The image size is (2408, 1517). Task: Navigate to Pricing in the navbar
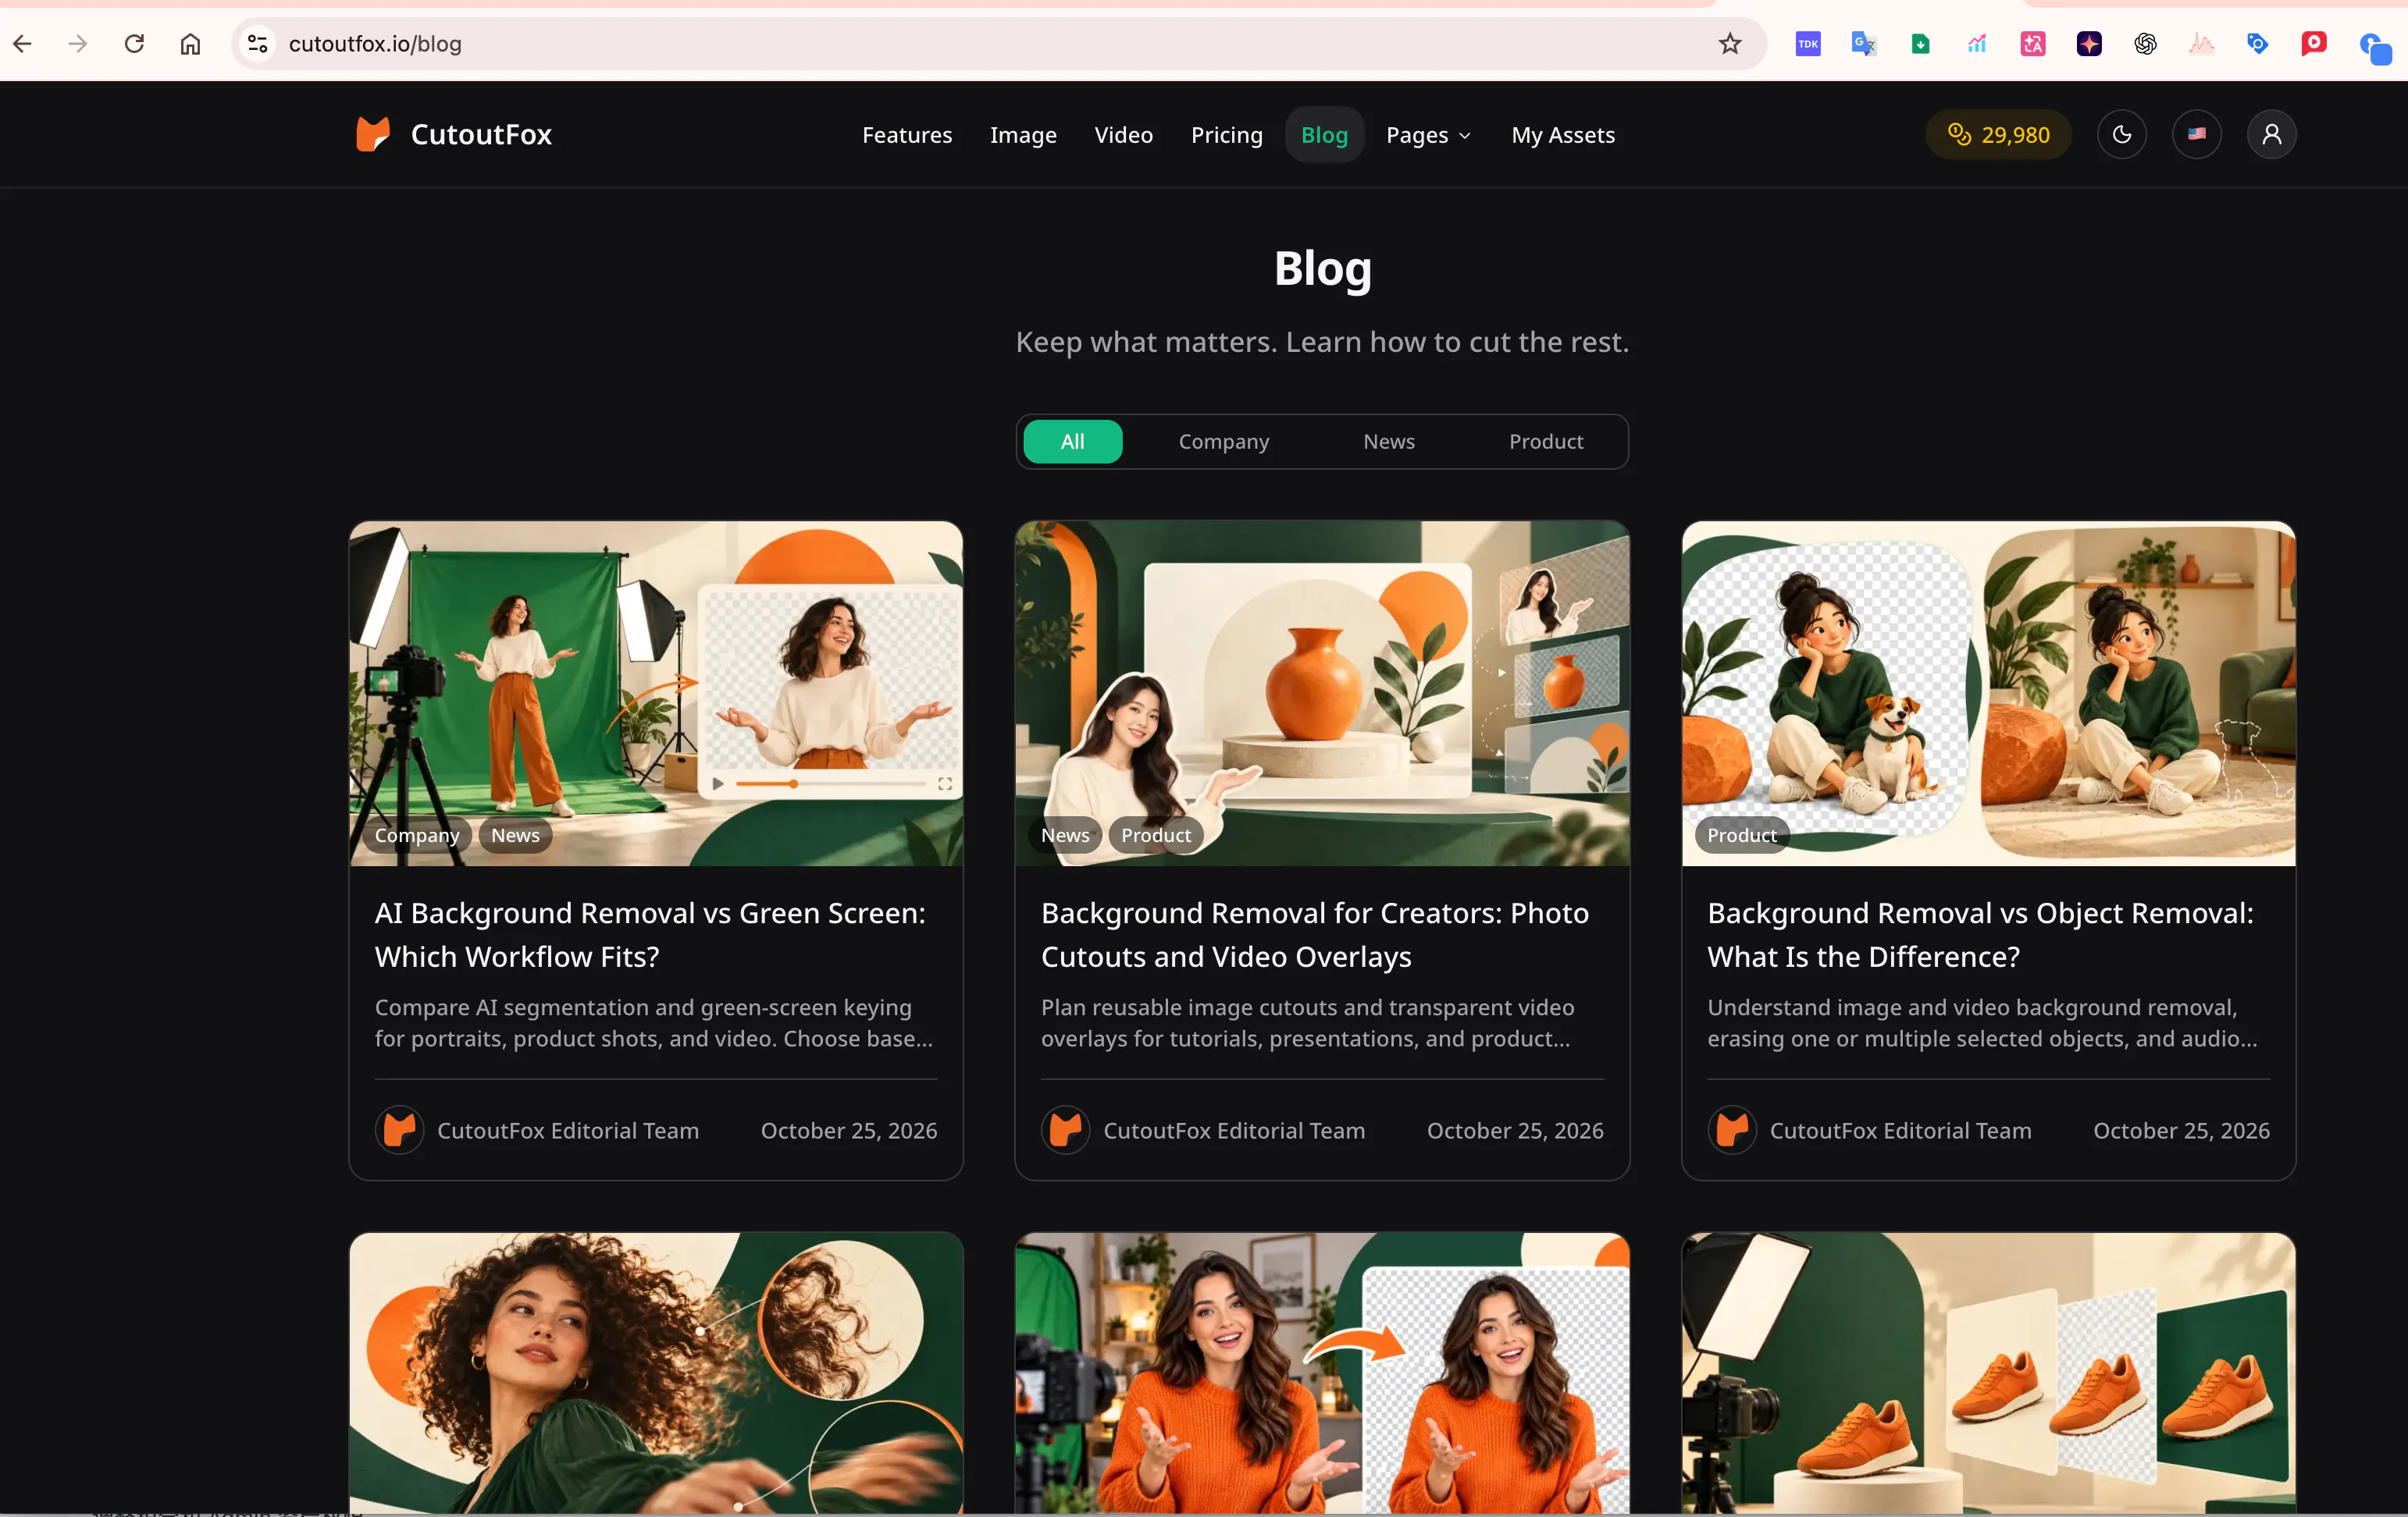[1227, 135]
